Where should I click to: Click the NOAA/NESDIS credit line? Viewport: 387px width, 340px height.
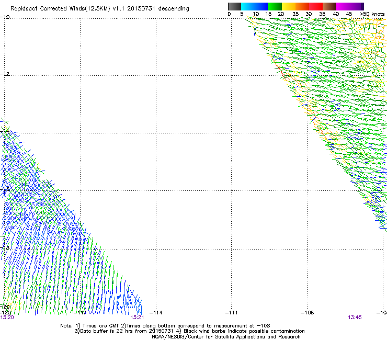226,337
